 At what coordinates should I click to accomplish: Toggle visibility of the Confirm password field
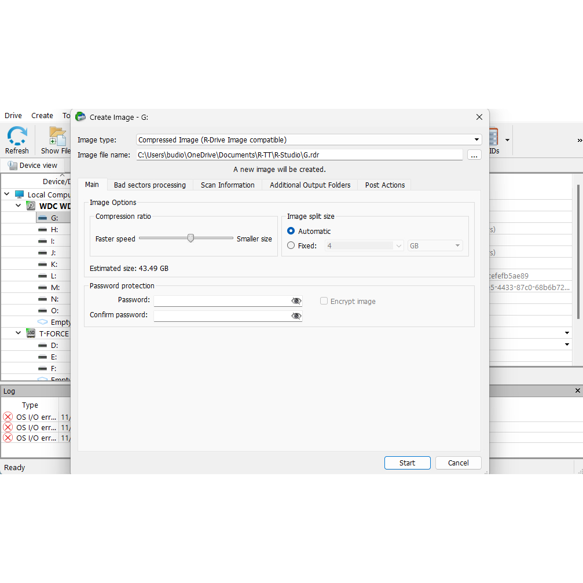pos(296,316)
